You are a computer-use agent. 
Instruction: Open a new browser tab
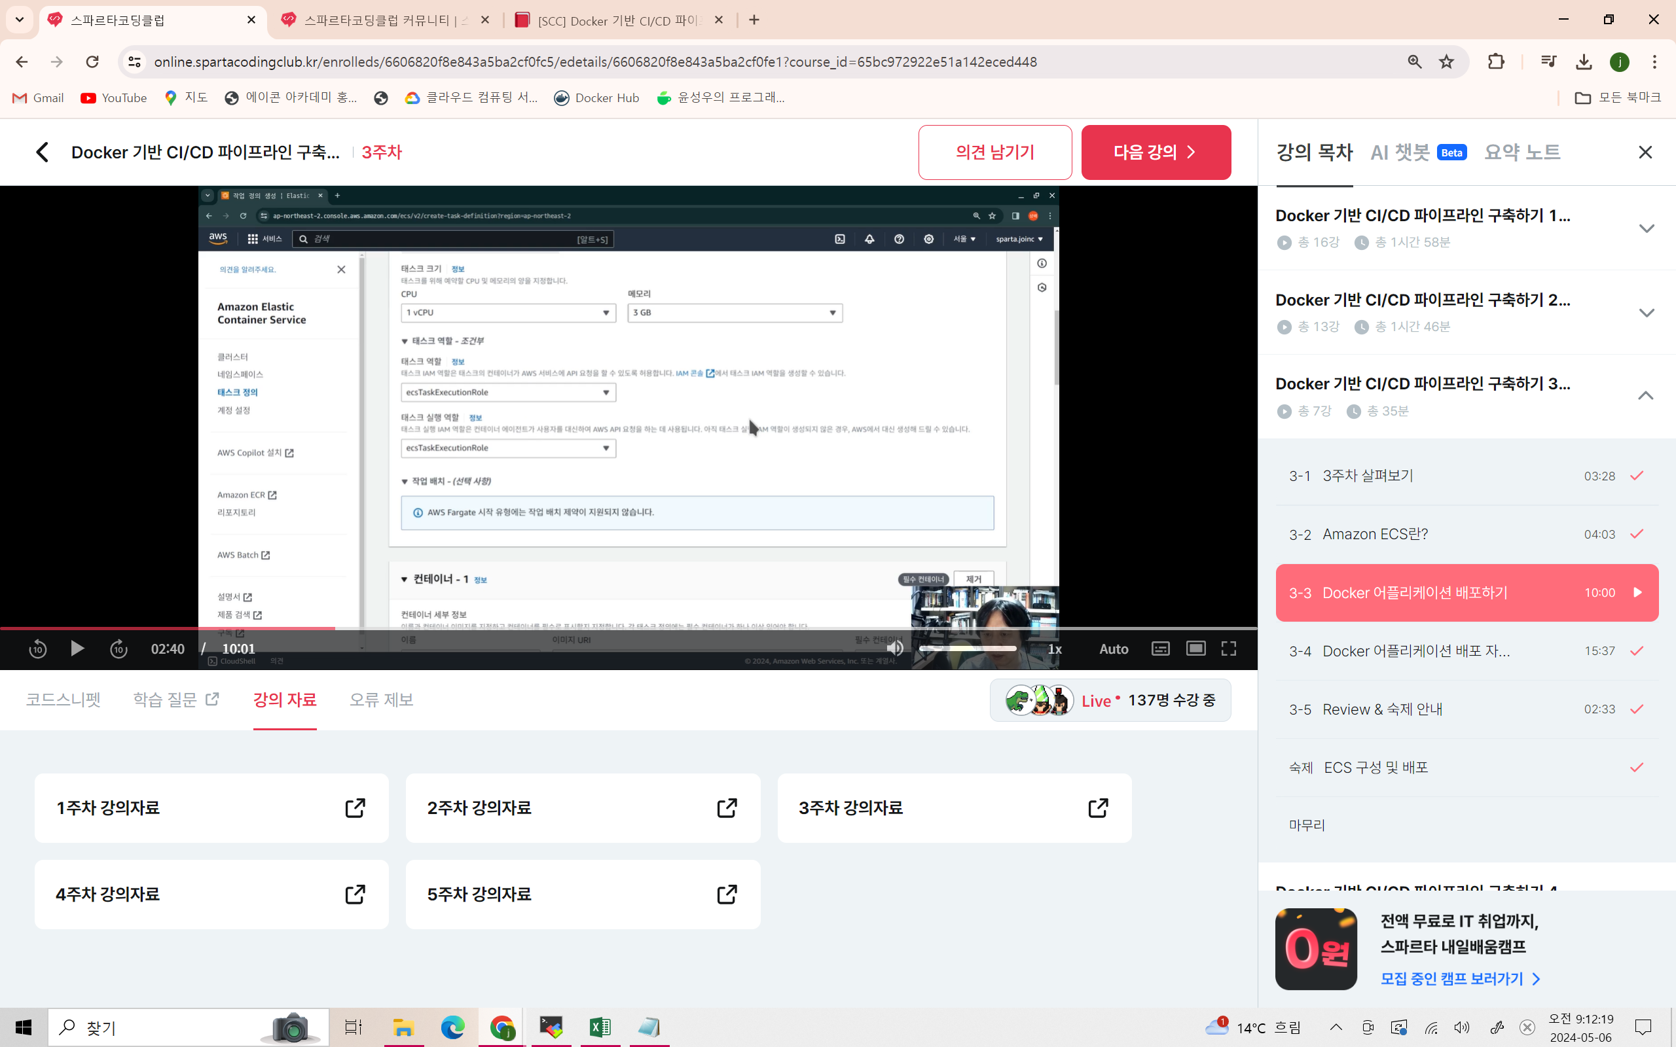click(754, 20)
